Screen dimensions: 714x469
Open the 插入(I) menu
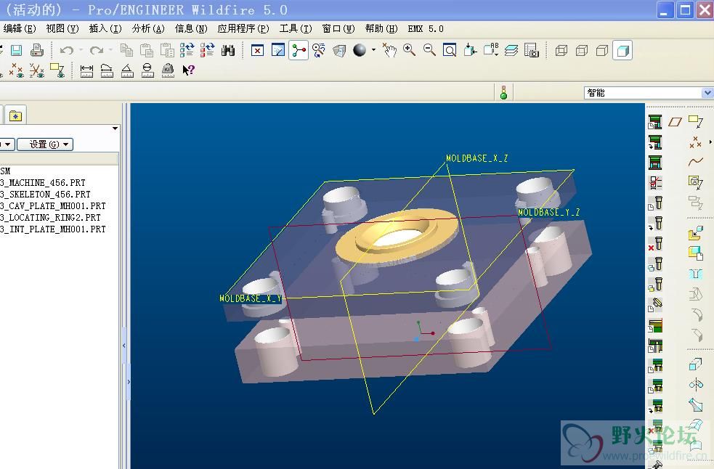(105, 29)
